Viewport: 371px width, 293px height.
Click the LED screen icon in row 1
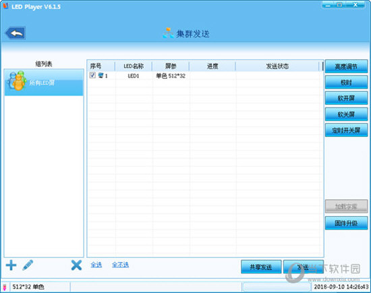(101, 76)
